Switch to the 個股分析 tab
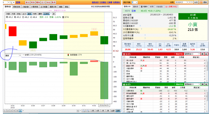The image size is (209, 114). click(x=53, y=7)
